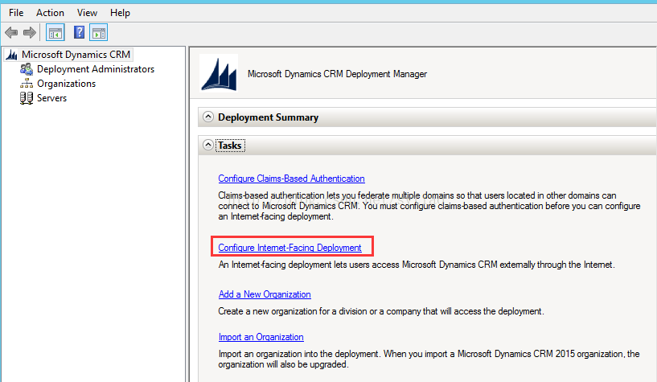Click the Microsoft Dynamics CRM Deployment Manager title
The height and width of the screenshot is (382, 657).
(337, 74)
